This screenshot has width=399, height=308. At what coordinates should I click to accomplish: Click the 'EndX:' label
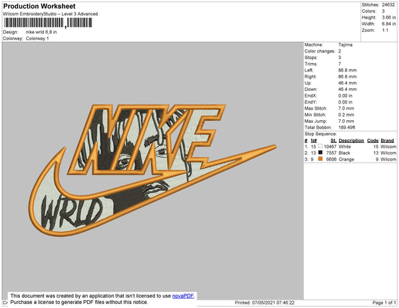311,96
